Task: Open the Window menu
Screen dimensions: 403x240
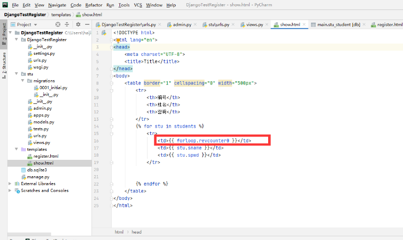Action: (154, 5)
